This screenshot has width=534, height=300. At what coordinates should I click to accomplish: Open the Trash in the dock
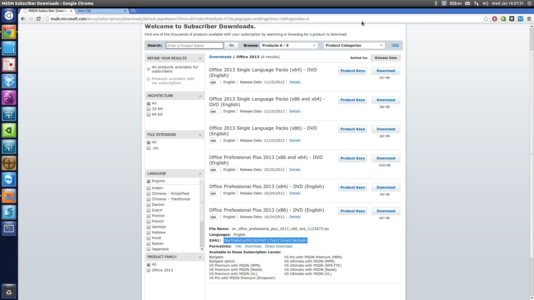pyautogui.click(x=9, y=291)
